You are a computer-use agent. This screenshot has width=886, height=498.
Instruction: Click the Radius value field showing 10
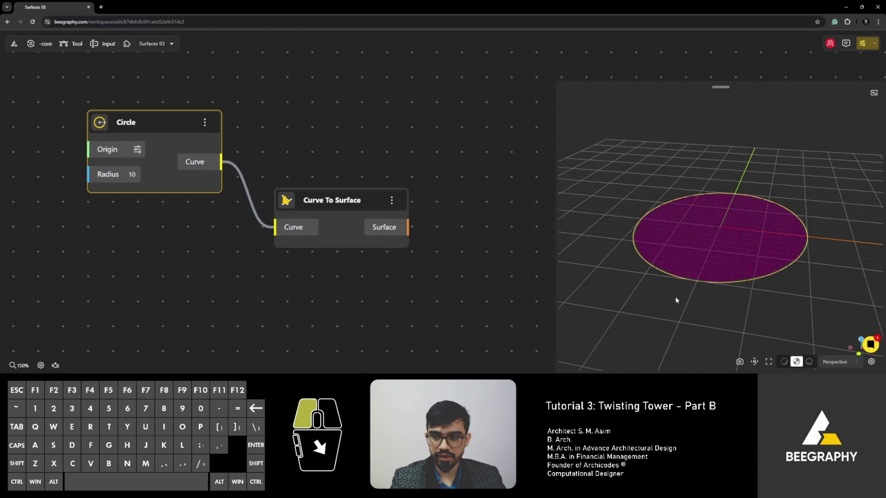pos(132,174)
